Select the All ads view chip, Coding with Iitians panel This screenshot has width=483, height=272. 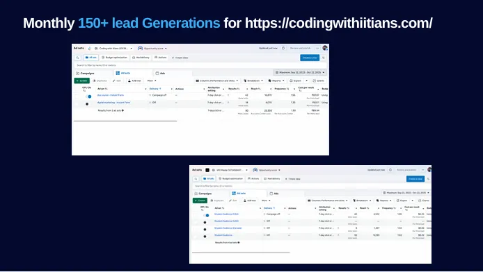[x=91, y=58]
